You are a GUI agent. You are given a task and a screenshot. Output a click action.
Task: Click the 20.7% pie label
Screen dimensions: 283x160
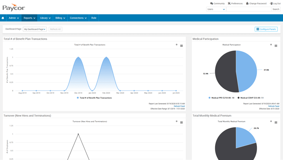pos(256,128)
